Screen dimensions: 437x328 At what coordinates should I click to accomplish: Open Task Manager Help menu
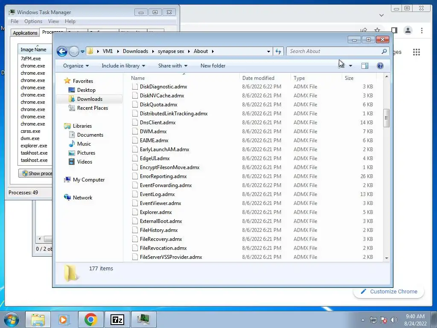click(70, 21)
